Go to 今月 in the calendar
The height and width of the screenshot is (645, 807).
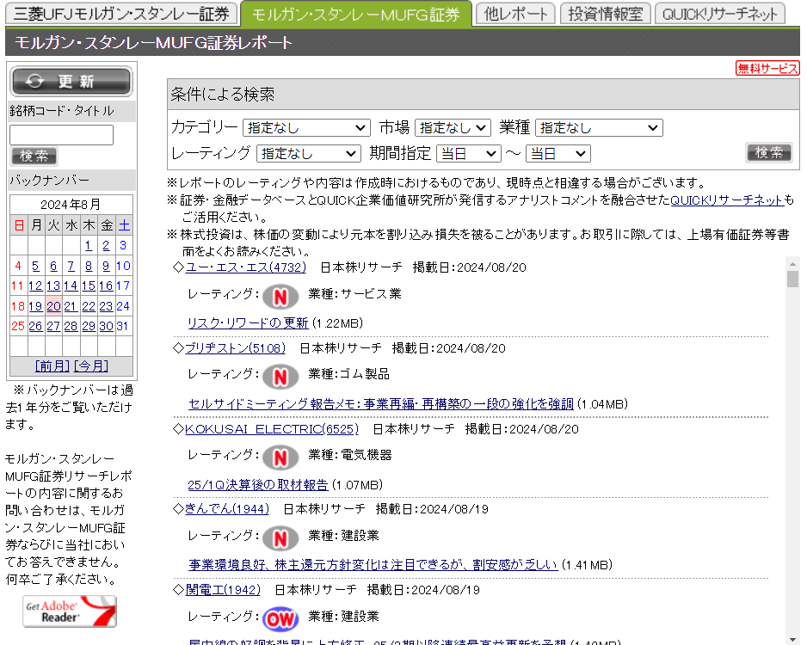(91, 365)
